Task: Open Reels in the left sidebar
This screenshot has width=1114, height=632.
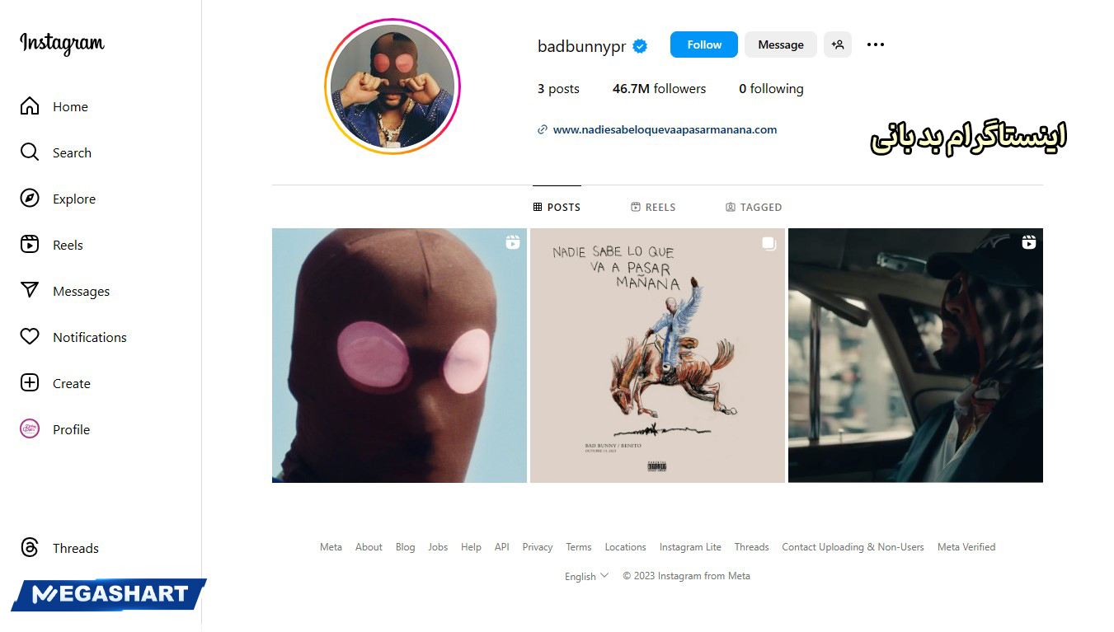Action: pyautogui.click(x=52, y=245)
